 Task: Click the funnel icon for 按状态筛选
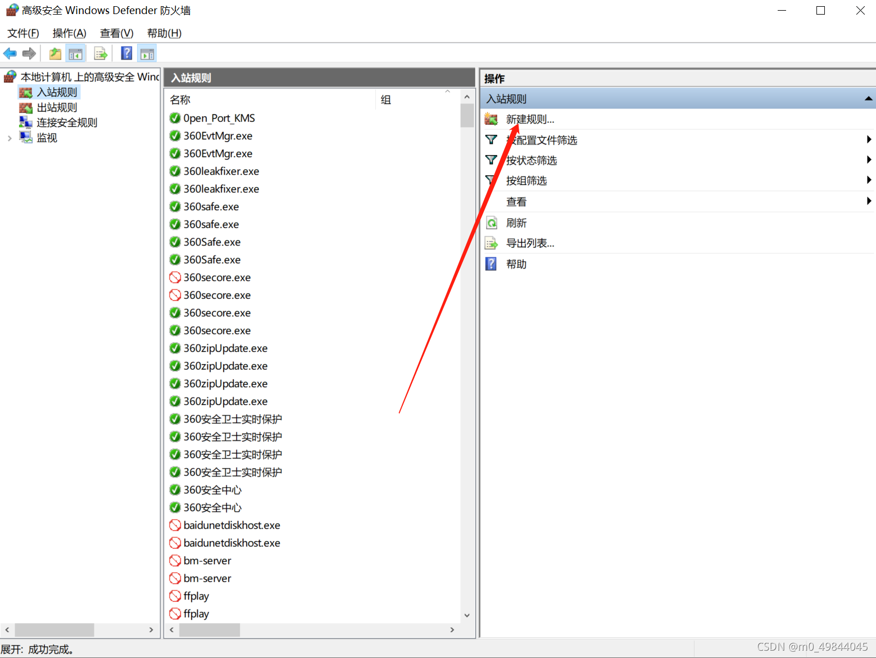[491, 160]
